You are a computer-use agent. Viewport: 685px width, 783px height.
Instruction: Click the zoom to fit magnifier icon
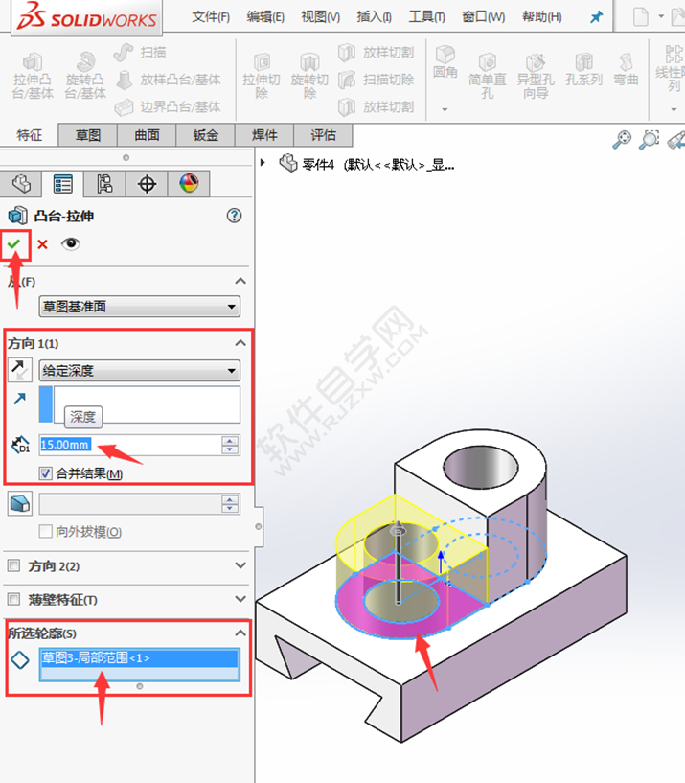pyautogui.click(x=622, y=140)
